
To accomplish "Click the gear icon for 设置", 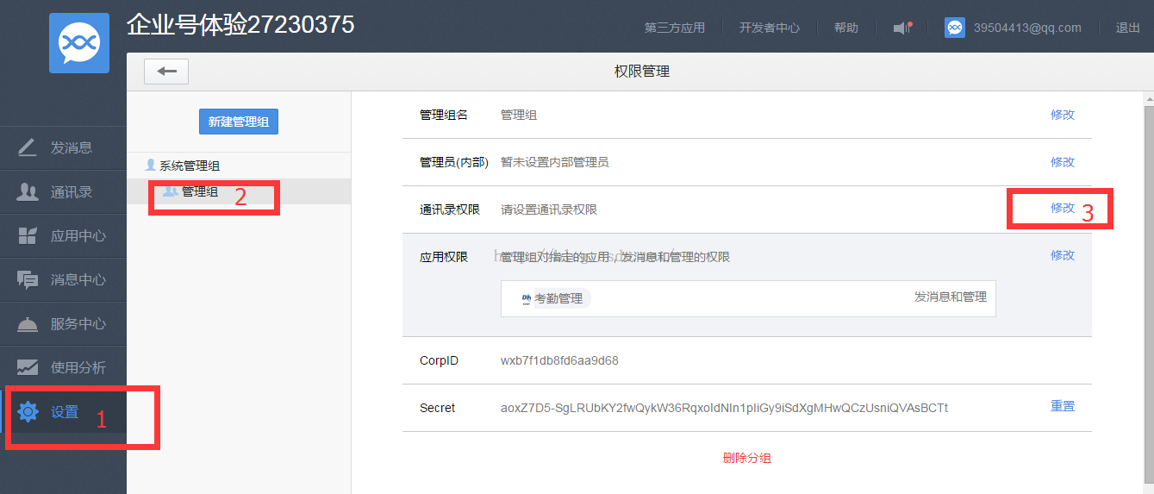I will click(28, 411).
